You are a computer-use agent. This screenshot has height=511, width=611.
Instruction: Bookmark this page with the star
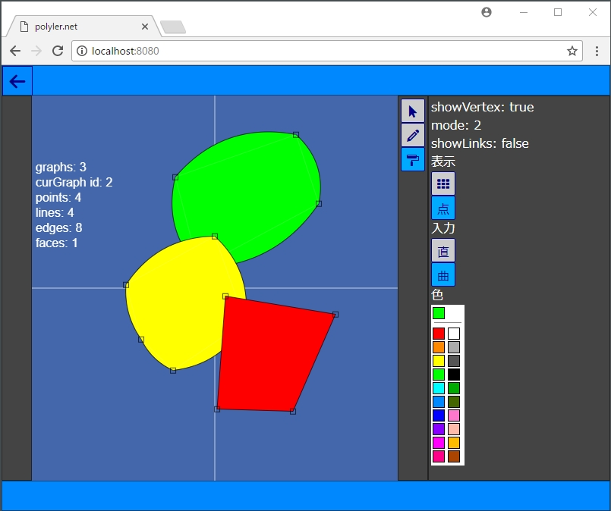(x=572, y=51)
